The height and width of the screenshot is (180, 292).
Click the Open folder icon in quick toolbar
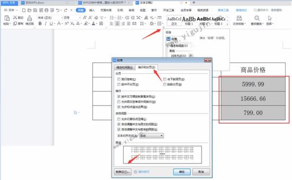29,10
